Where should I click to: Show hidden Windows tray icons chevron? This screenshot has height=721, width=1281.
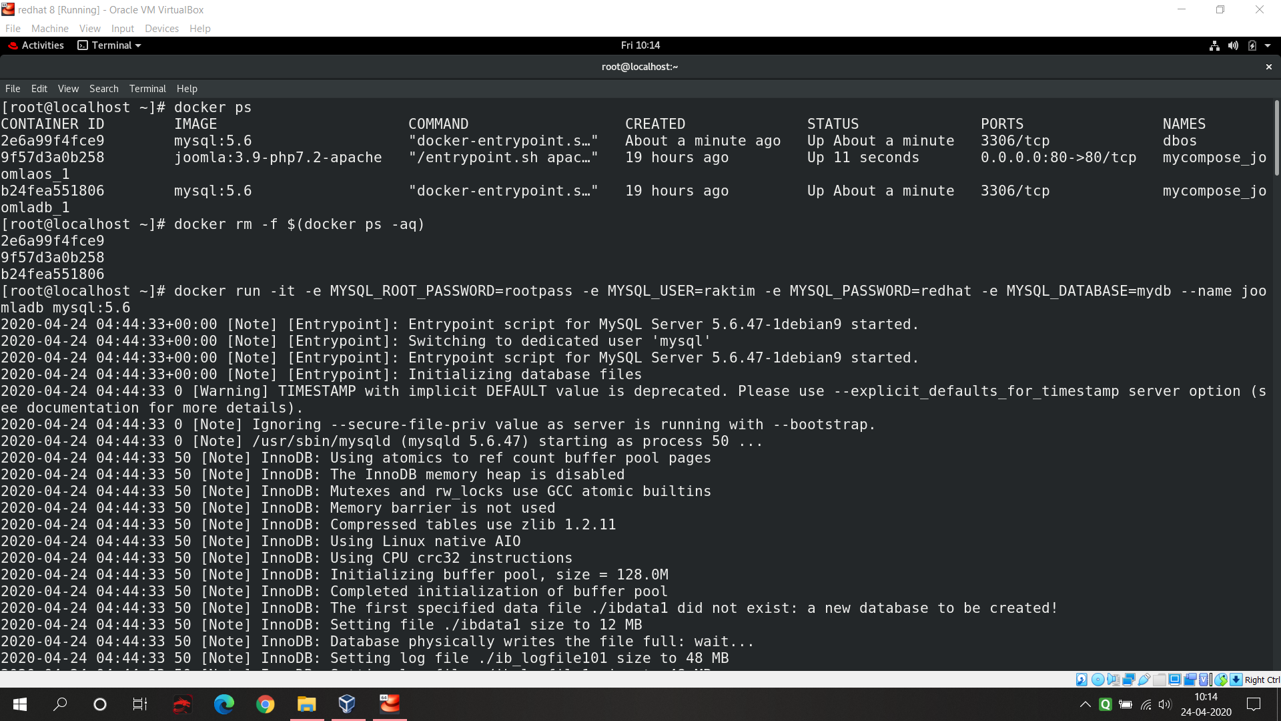pos(1085,704)
